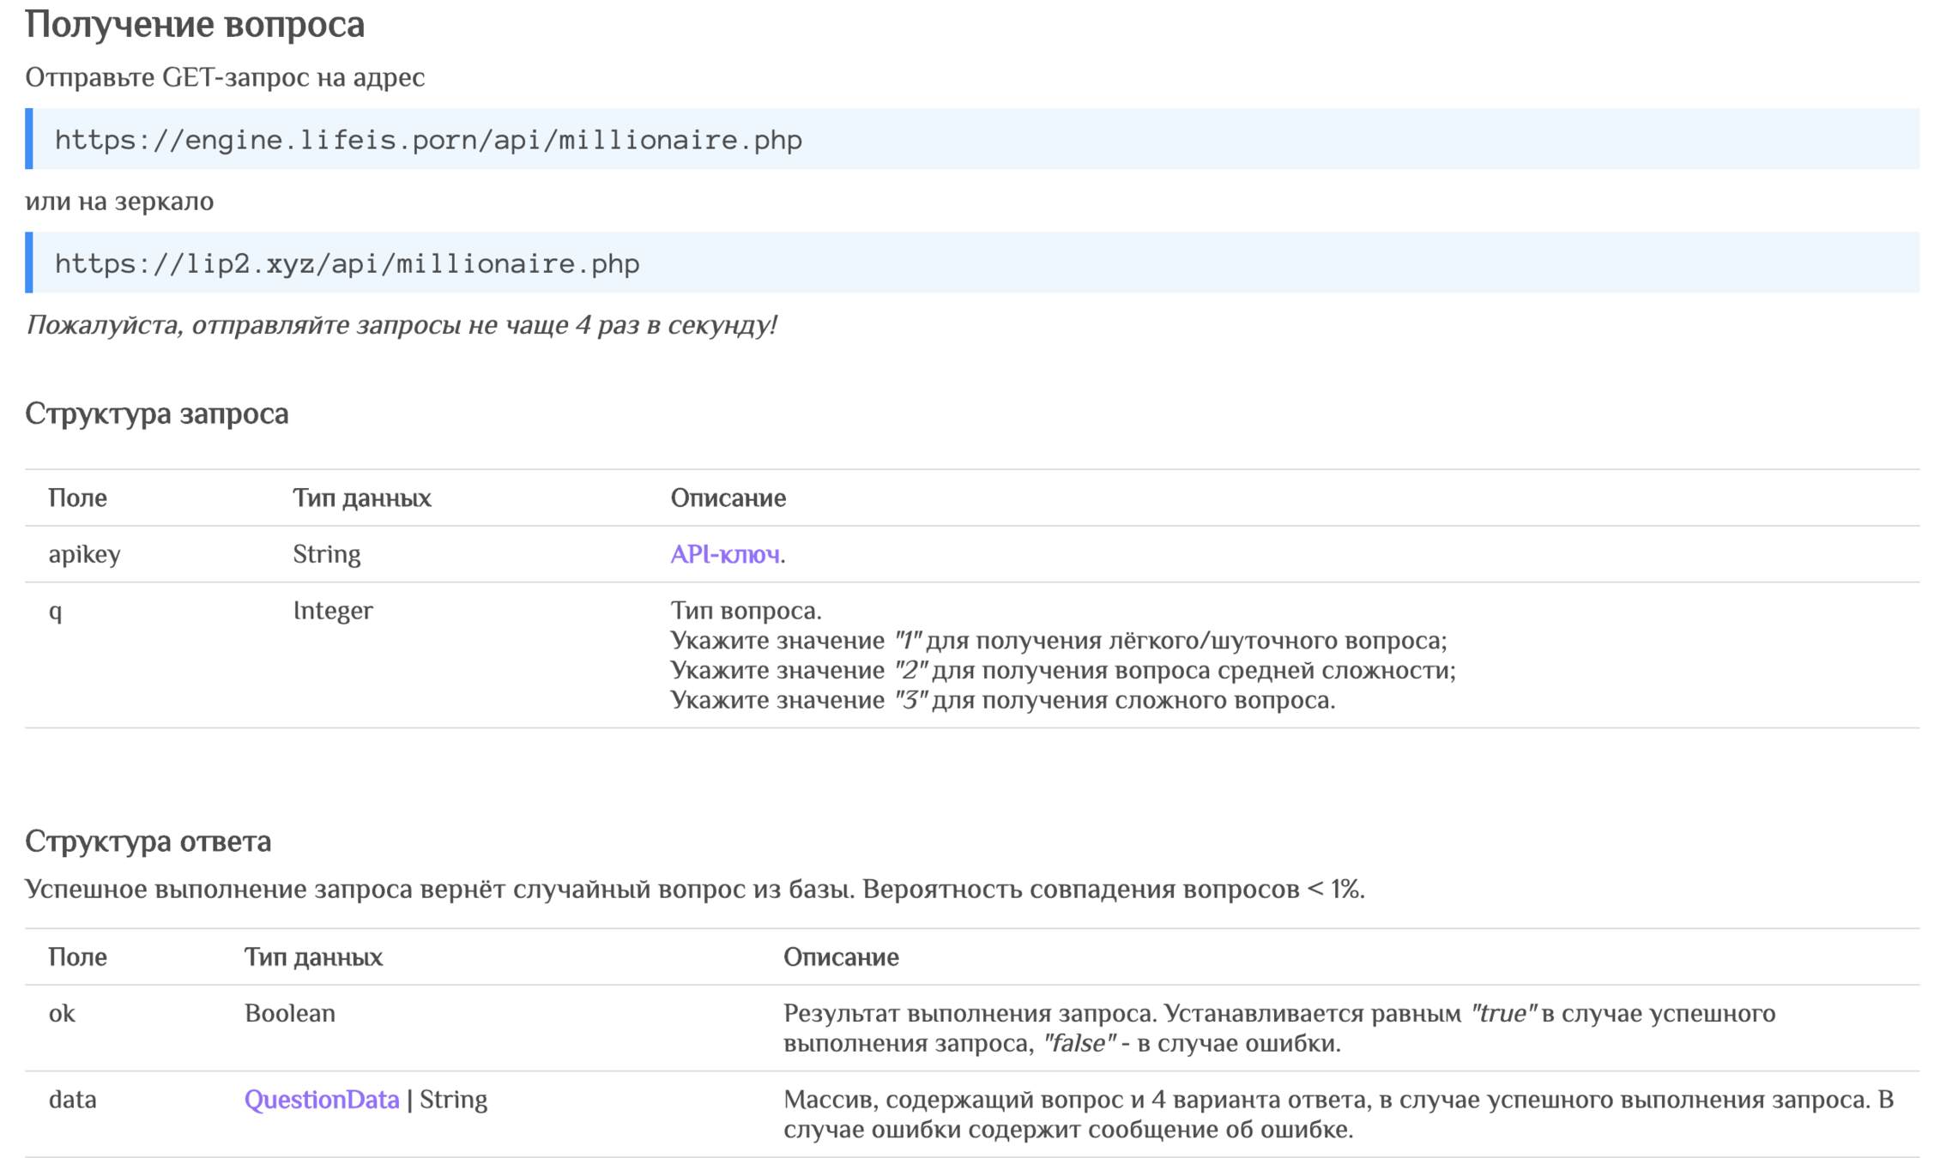
Task: Click the или на зеркало text
Action: [119, 202]
